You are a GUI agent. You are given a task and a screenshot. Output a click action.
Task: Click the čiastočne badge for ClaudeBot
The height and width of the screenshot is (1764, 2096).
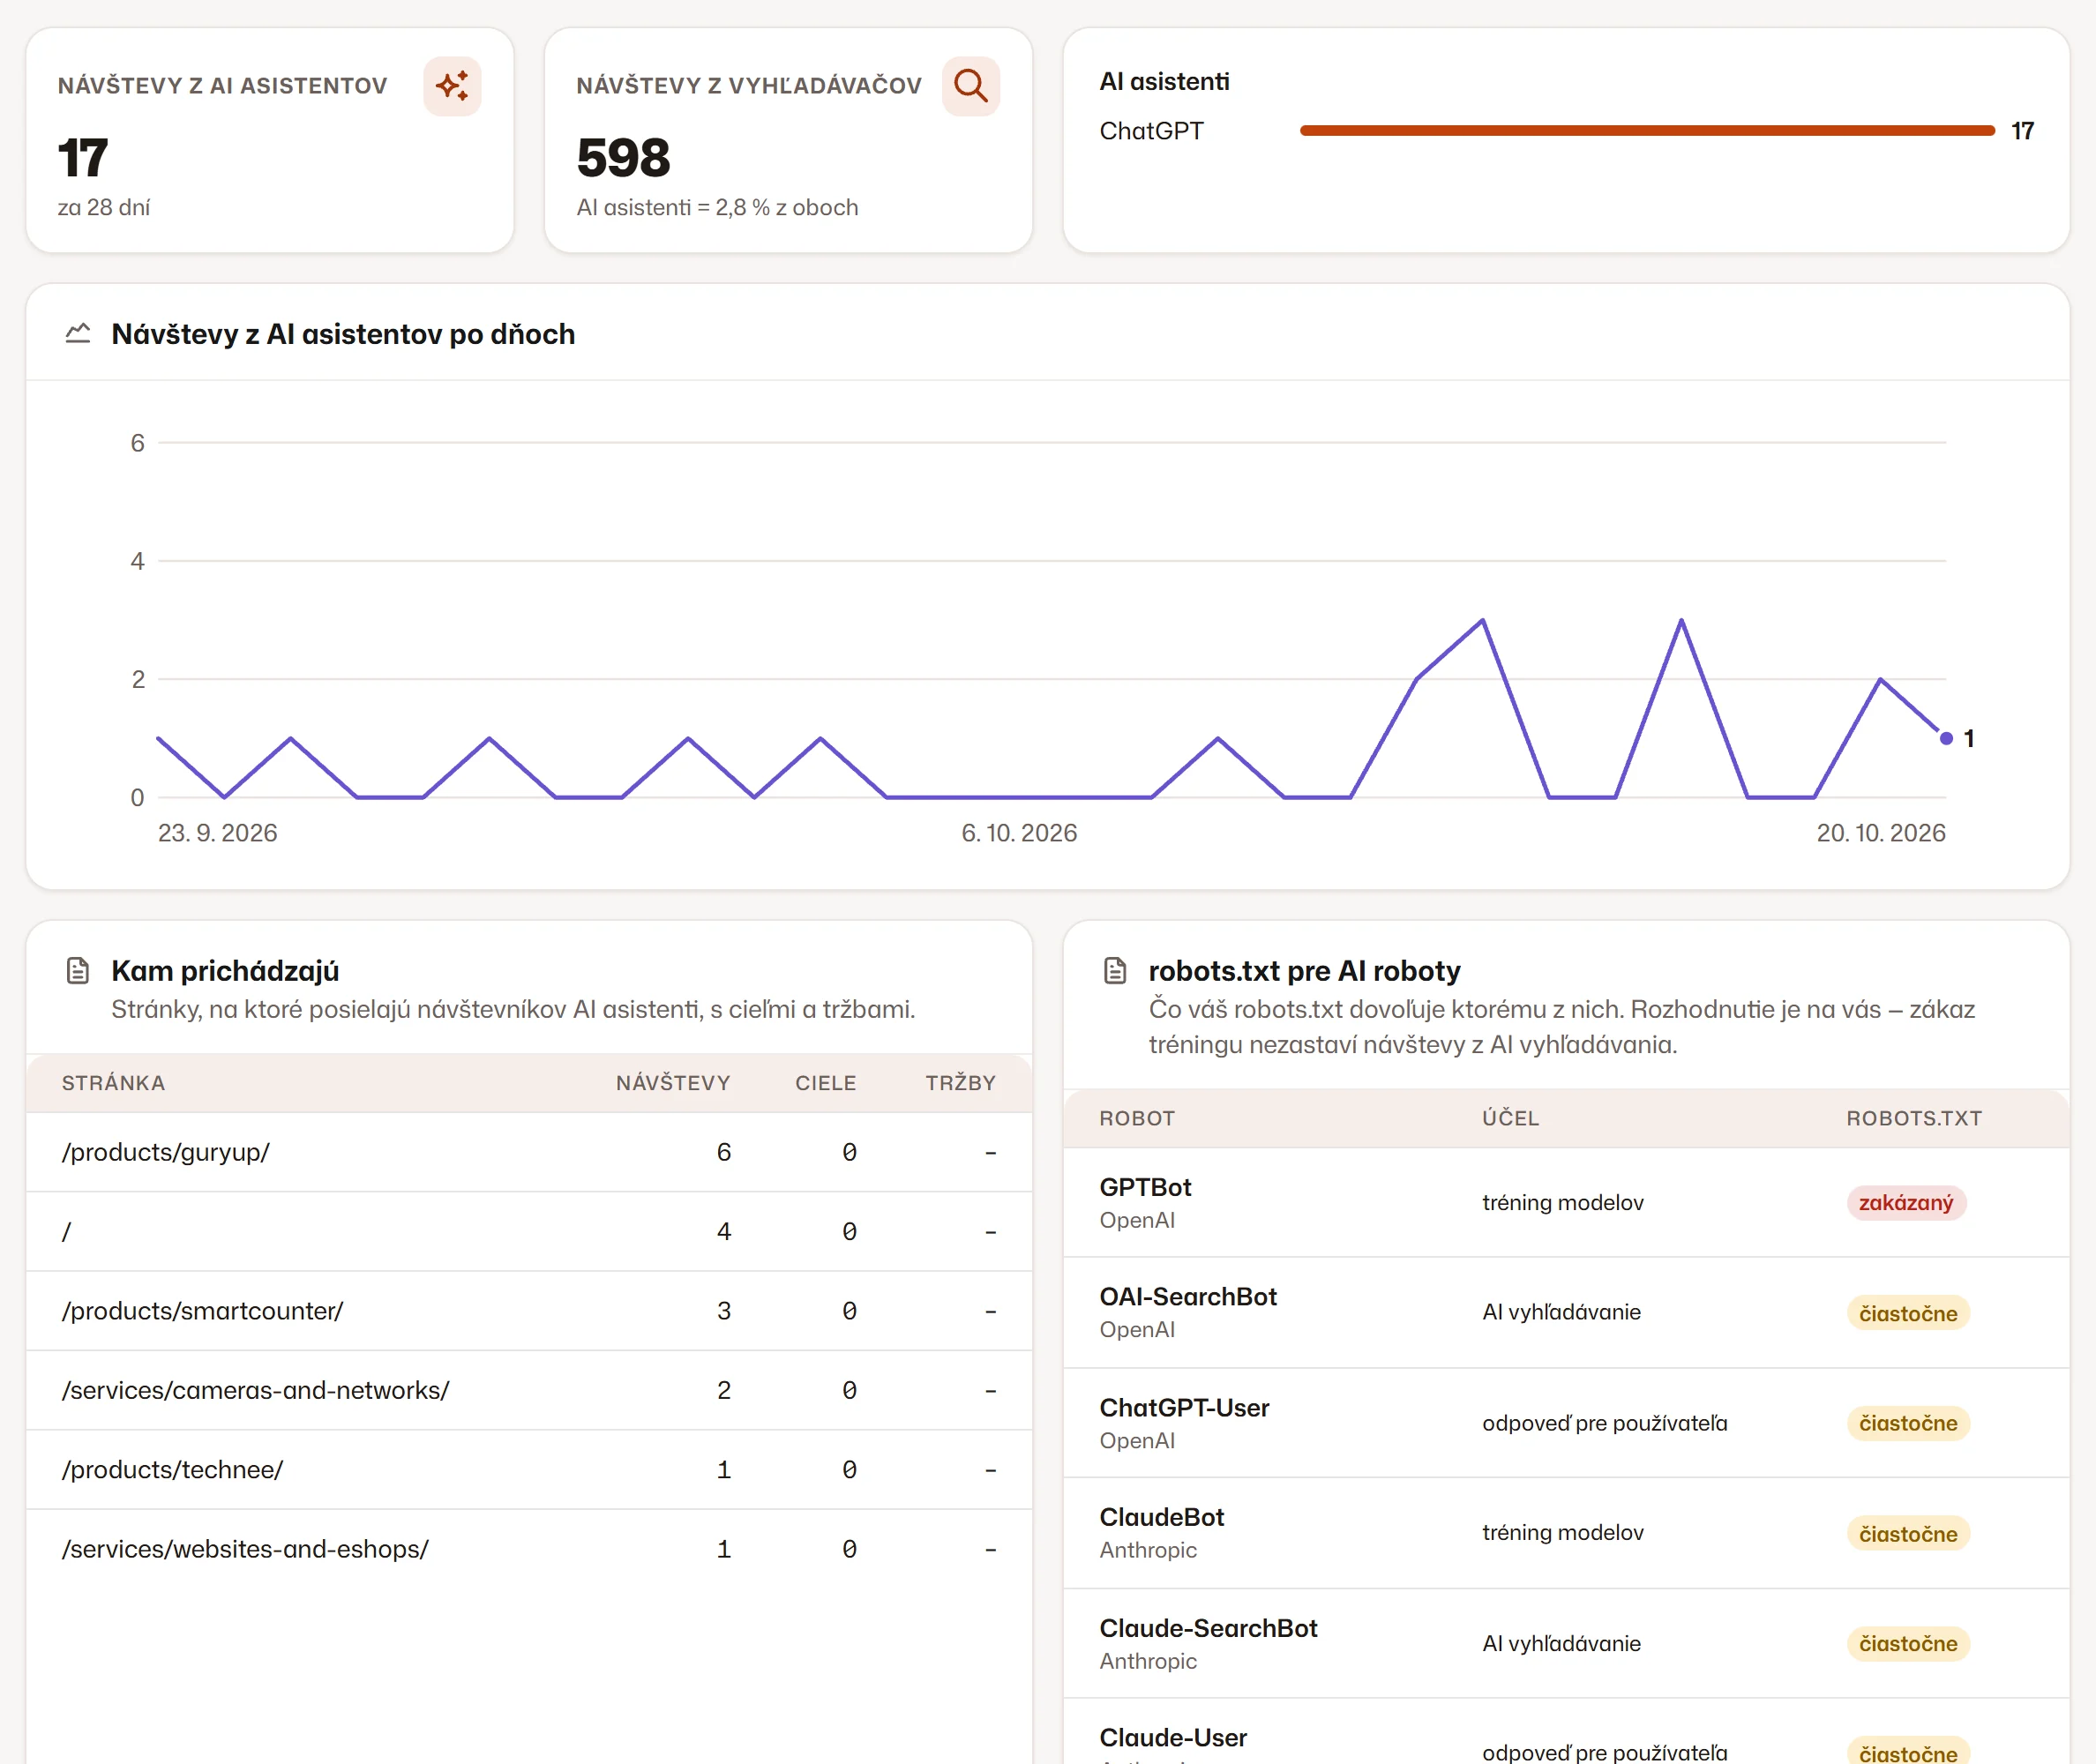[1908, 1534]
